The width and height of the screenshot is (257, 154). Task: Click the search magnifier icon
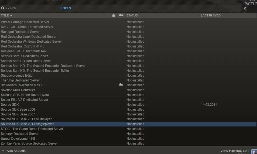coord(3,8)
